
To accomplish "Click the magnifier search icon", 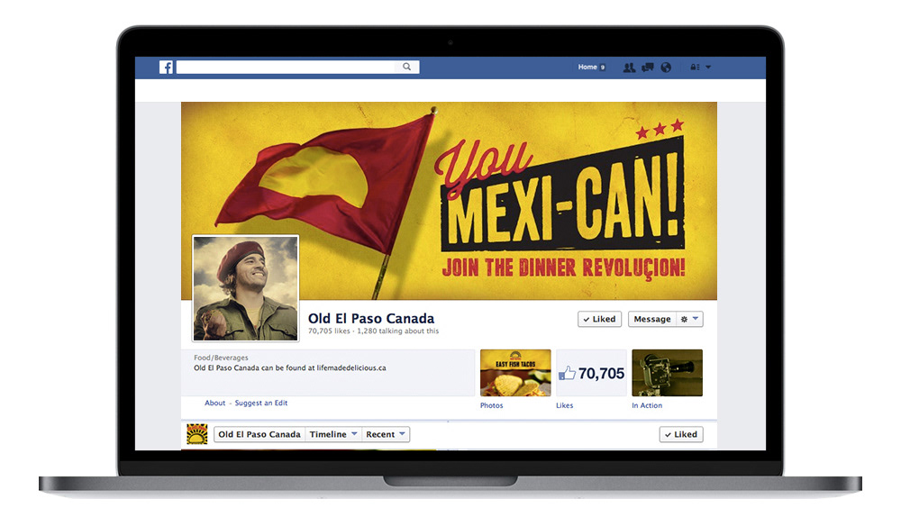I will click(407, 67).
